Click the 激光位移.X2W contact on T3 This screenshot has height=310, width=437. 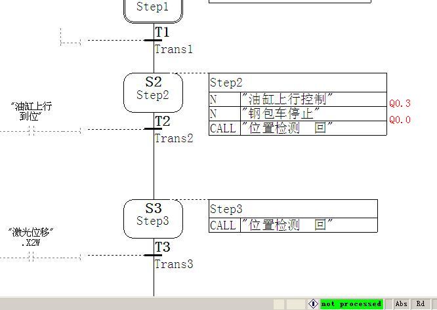pyautogui.click(x=31, y=257)
